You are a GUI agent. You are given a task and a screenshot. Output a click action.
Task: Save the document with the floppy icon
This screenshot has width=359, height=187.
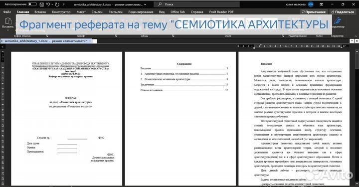pyautogui.click(x=42, y=4)
